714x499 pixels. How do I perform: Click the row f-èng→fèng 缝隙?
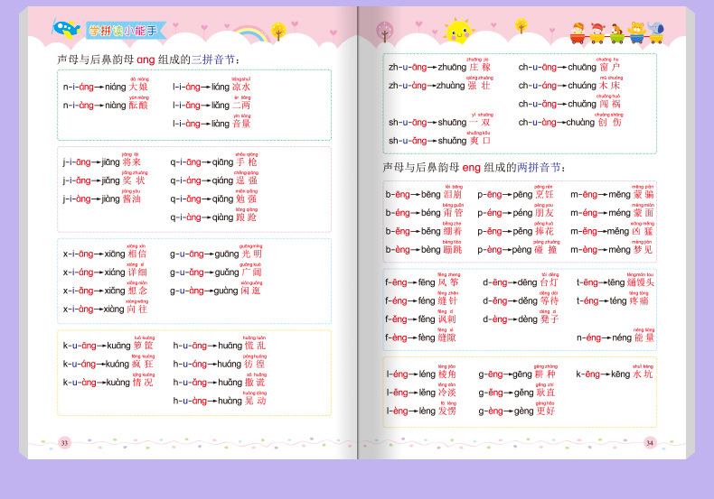point(423,336)
